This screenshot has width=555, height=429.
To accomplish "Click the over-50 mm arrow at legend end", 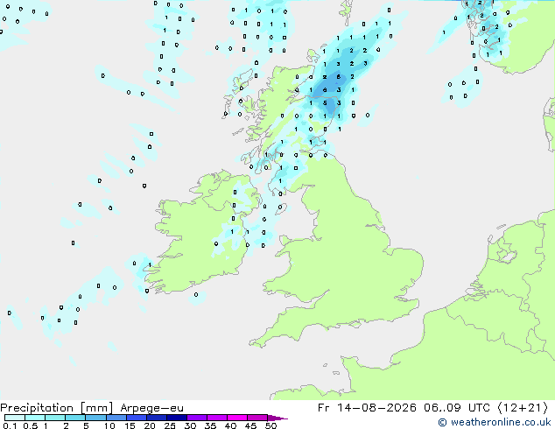I will [277, 418].
